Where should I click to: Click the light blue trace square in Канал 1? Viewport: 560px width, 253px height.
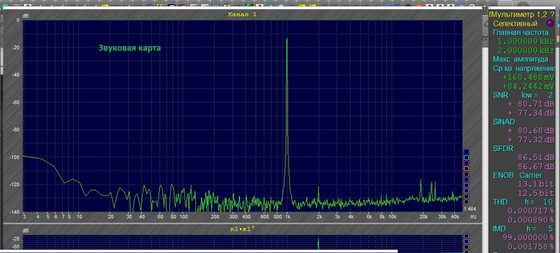pyautogui.click(x=466, y=158)
